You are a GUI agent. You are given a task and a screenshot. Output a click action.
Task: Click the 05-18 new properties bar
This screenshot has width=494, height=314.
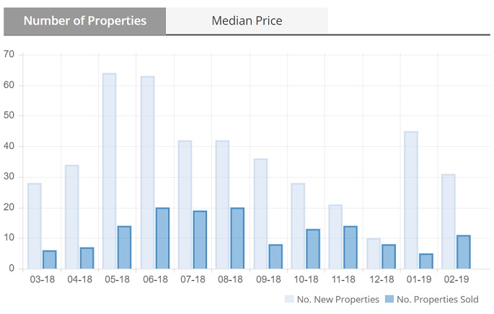[x=110, y=171]
